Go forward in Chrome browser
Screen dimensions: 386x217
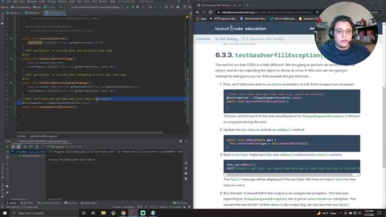[204, 12]
